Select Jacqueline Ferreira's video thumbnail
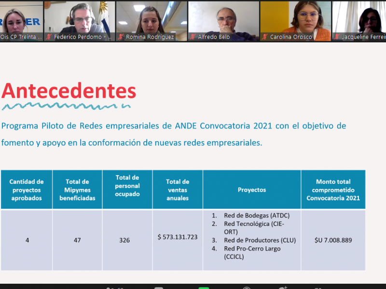 point(359,21)
